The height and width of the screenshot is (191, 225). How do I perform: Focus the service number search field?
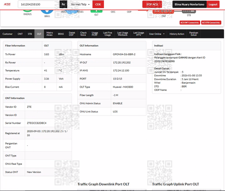38,5
